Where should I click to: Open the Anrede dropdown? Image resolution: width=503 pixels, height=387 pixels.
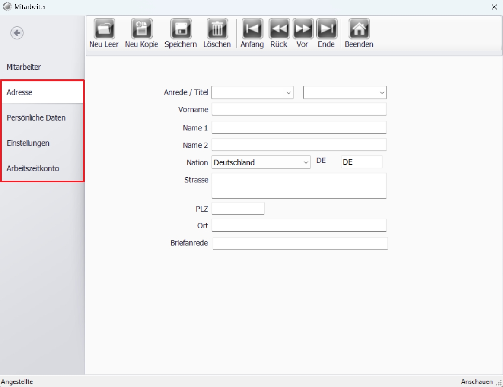click(x=252, y=92)
